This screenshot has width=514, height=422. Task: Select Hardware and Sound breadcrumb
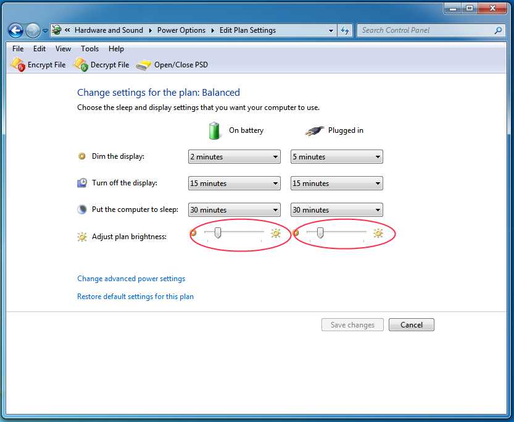click(x=109, y=30)
